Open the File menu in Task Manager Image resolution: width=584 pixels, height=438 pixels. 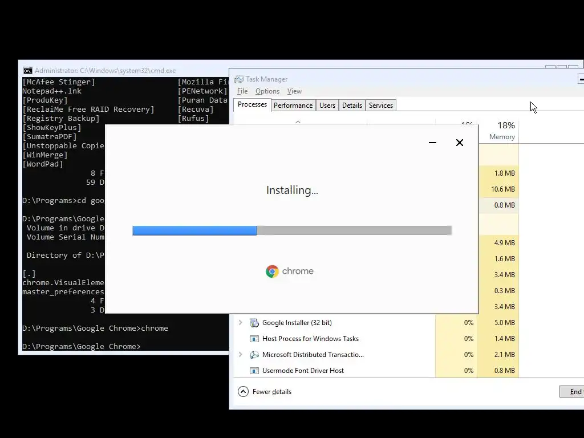pyautogui.click(x=242, y=91)
